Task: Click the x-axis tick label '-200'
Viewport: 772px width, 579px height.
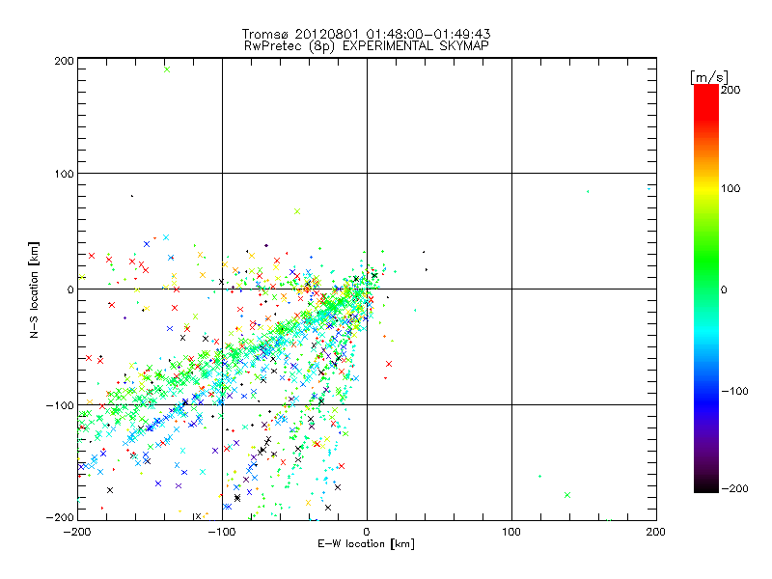Action: point(77,532)
